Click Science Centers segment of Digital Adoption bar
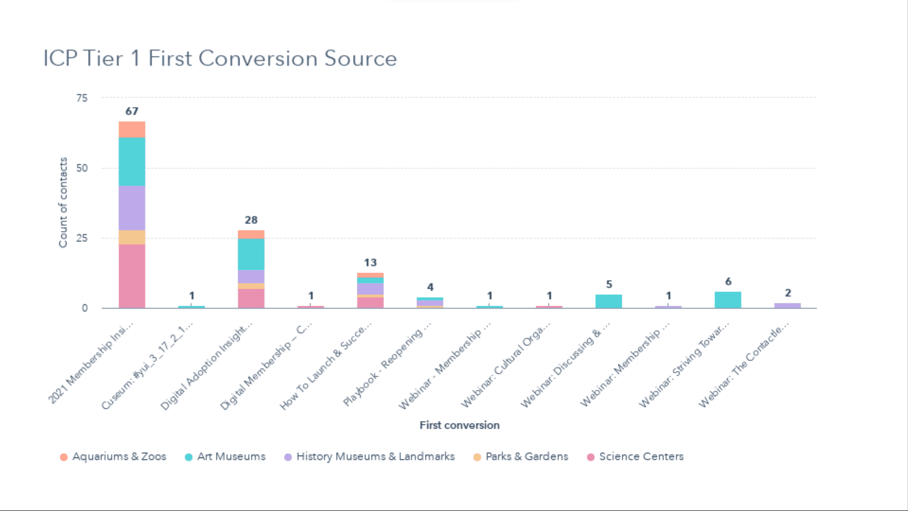Viewport: 908px width, 511px height. point(251,299)
